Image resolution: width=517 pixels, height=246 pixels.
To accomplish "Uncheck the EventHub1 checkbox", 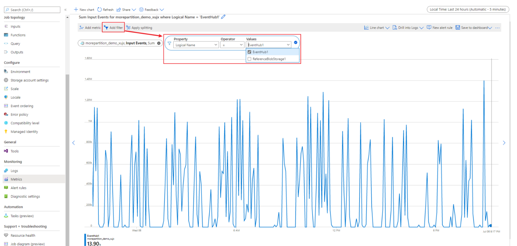I will pyautogui.click(x=249, y=52).
